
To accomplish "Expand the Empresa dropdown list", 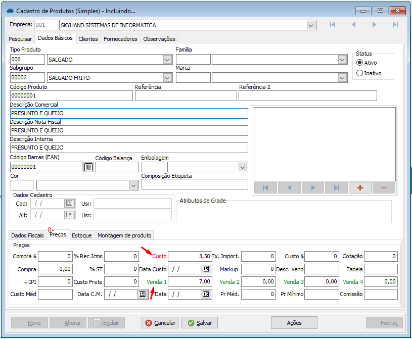I will [311, 25].
